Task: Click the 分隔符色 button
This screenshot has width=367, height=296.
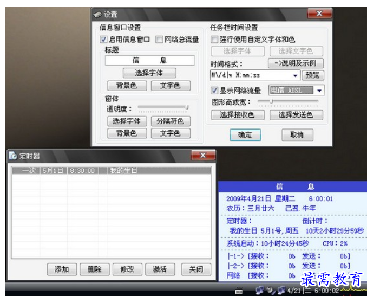Action: pyautogui.click(x=171, y=121)
